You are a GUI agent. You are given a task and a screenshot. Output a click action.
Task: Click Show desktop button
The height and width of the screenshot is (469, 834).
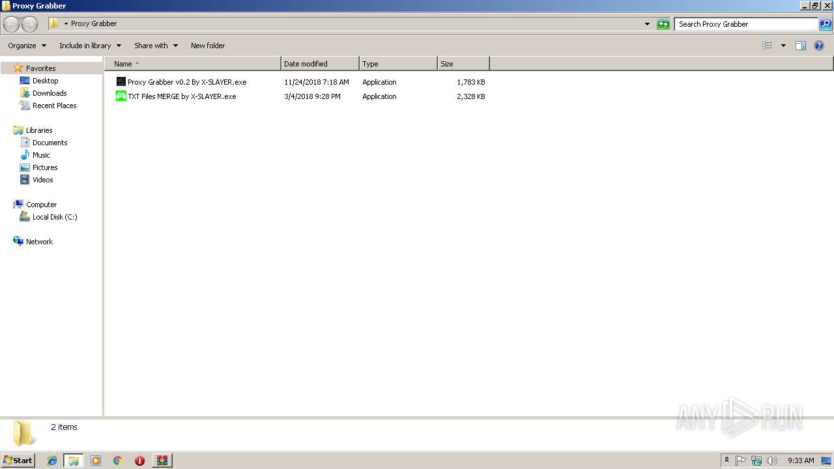(x=827, y=461)
